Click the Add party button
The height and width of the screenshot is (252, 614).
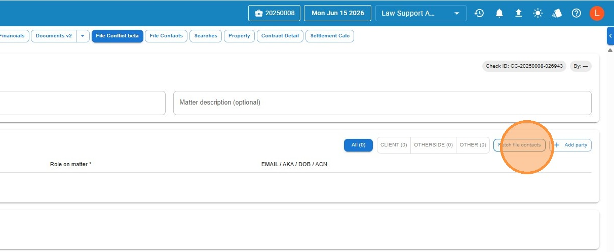click(570, 145)
